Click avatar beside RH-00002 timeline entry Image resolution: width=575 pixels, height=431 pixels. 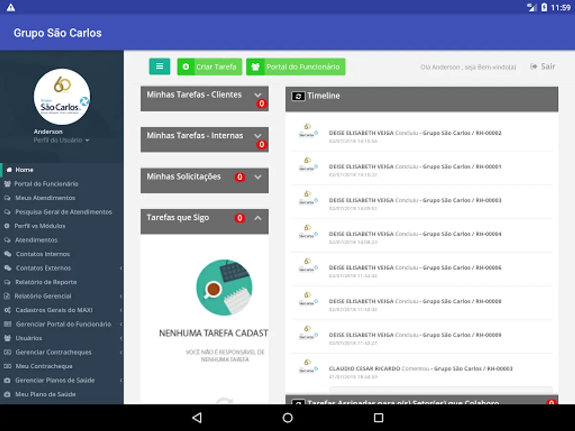(308, 130)
